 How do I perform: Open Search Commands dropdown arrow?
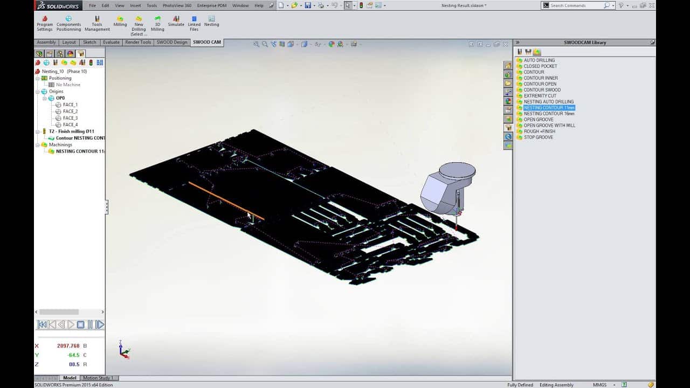(613, 5)
